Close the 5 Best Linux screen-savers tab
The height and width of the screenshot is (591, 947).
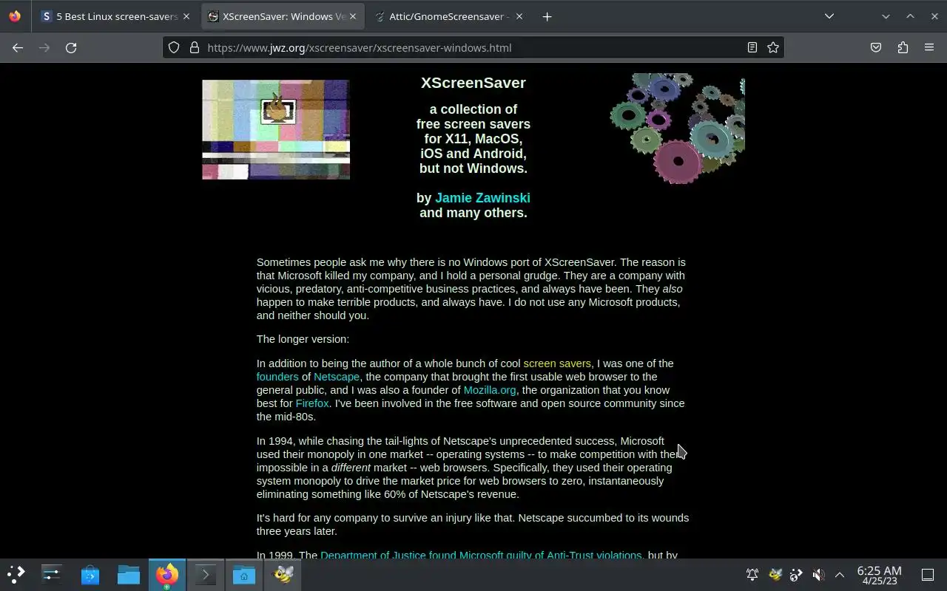pyautogui.click(x=186, y=16)
